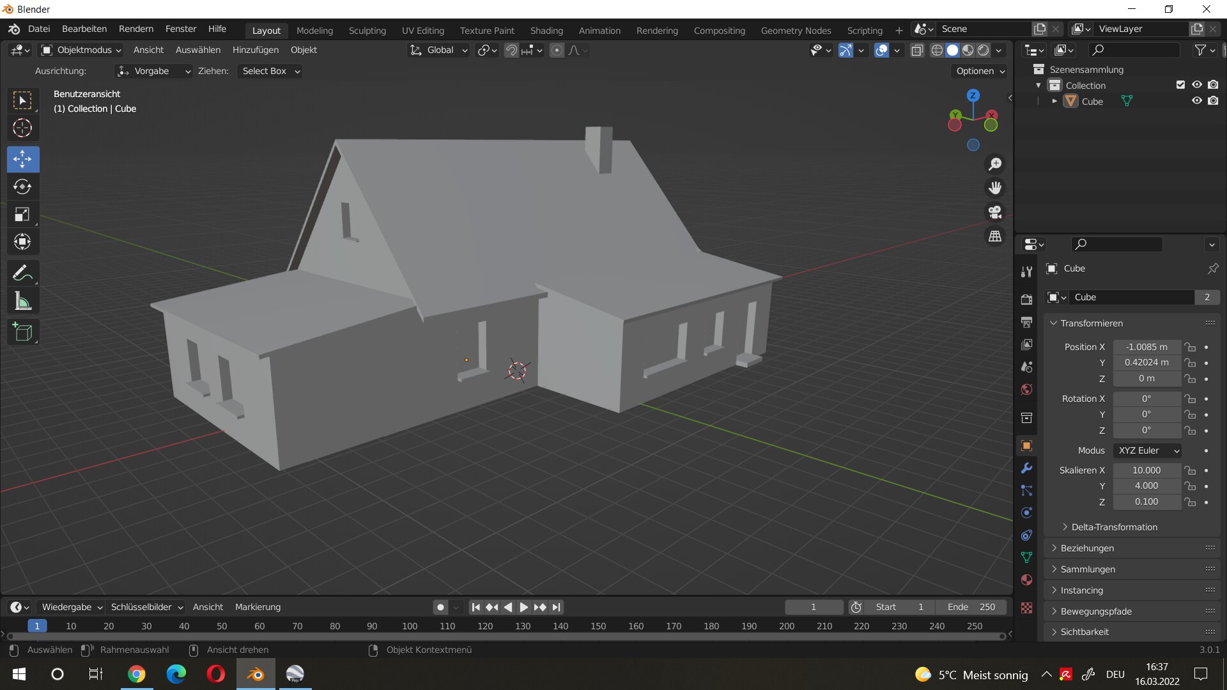Open the Tool properties tab

point(1026,272)
